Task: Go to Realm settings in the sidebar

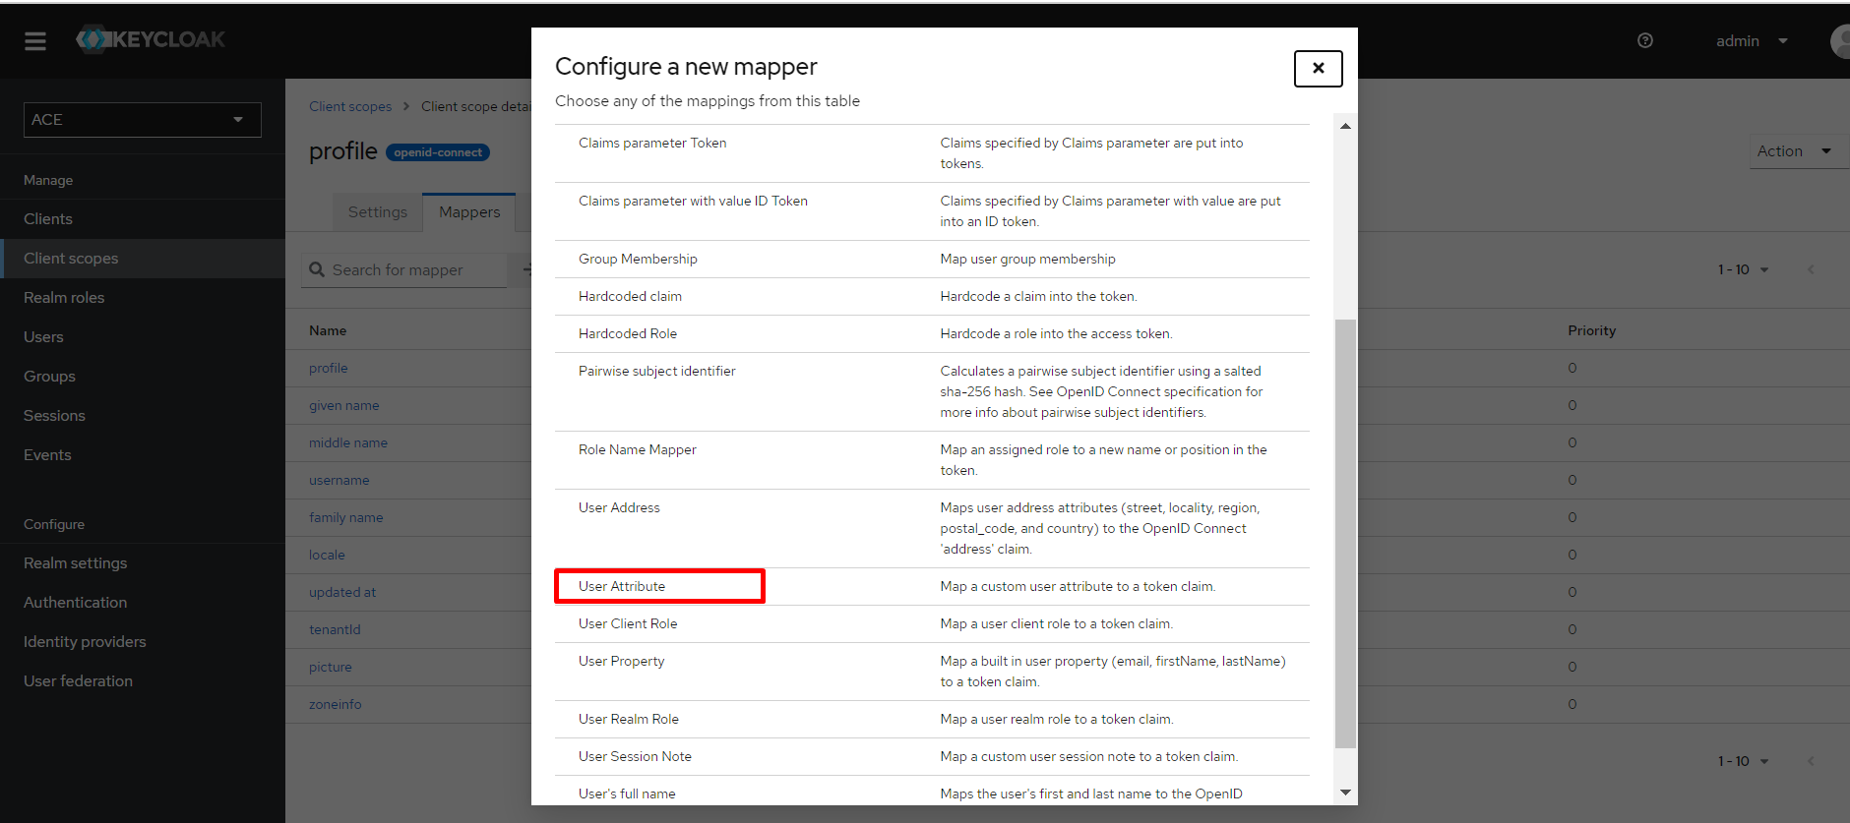Action: (x=76, y=563)
